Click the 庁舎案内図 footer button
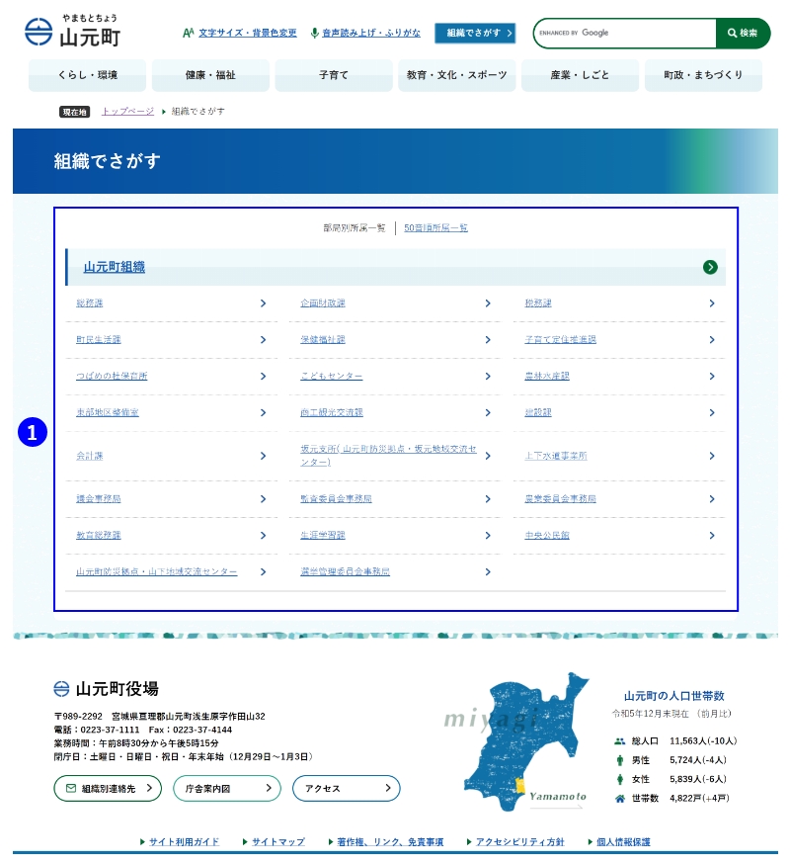Image resolution: width=790 pixels, height=864 pixels. click(227, 789)
